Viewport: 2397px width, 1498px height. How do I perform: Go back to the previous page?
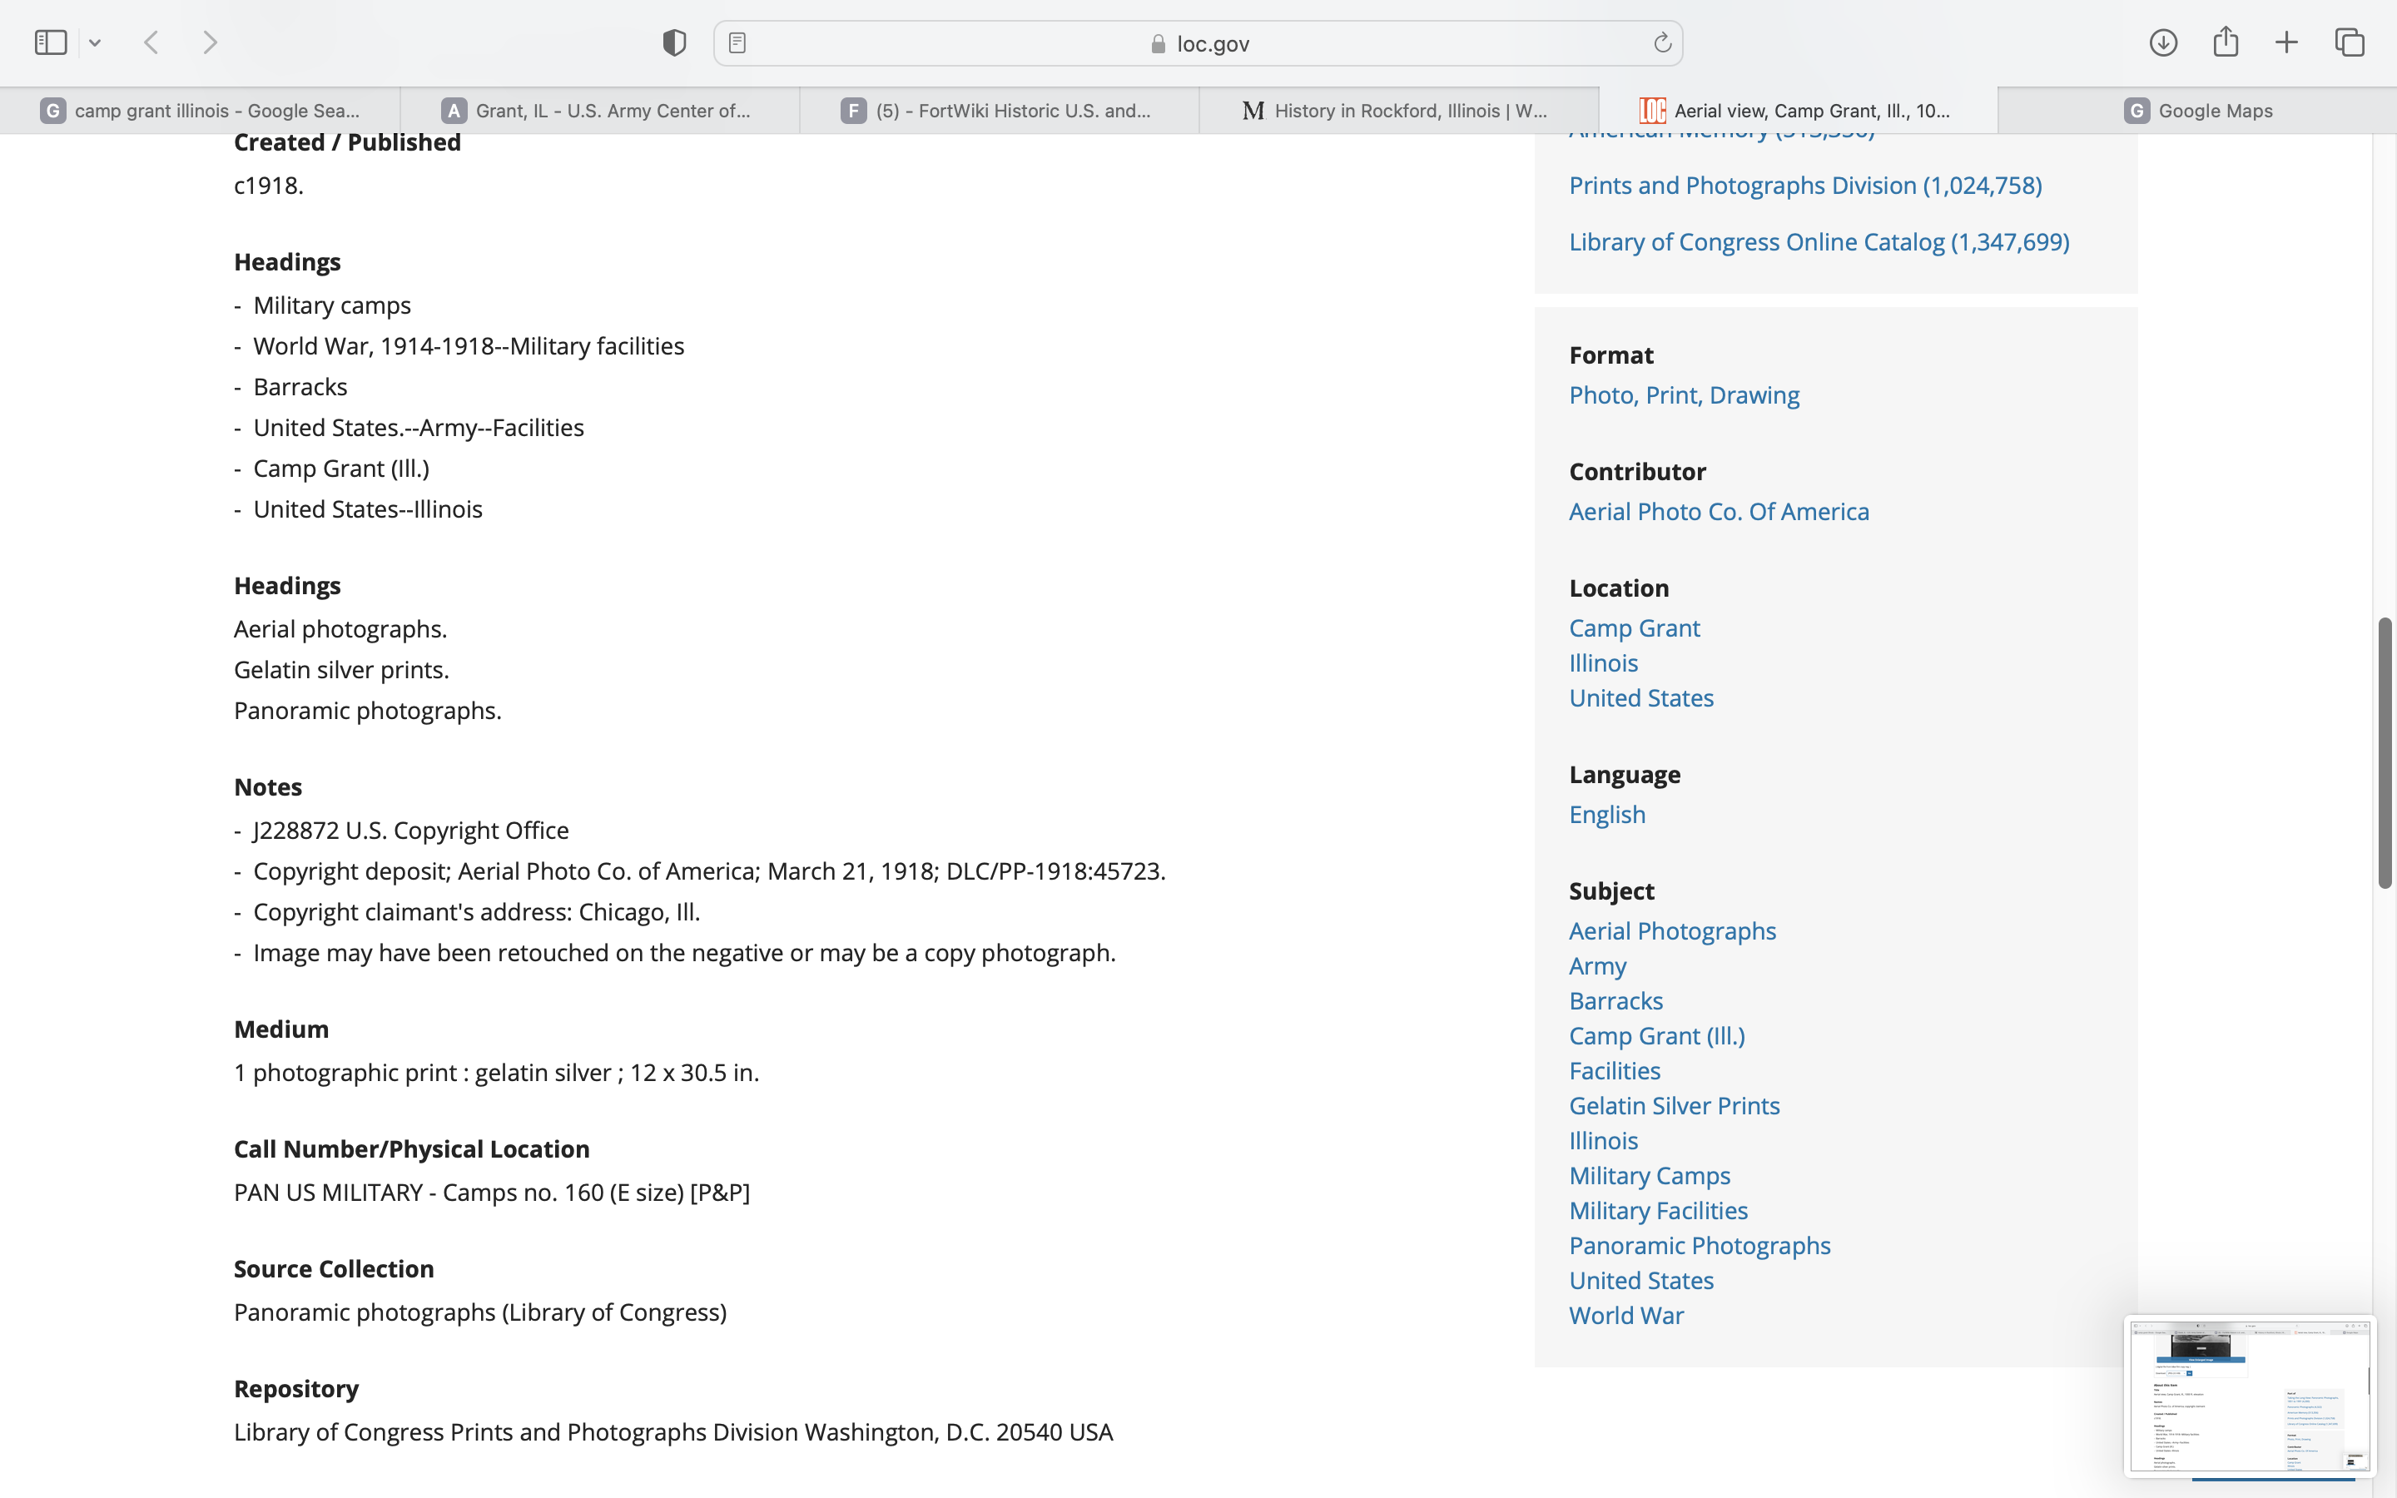[x=151, y=42]
